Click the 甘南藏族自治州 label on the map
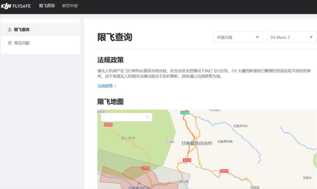The image size is (317, 189). (x=196, y=143)
